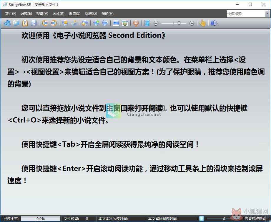This screenshot has width=271, height=222.
Task: Open the 帮助(H) menu
Action: 107,14
